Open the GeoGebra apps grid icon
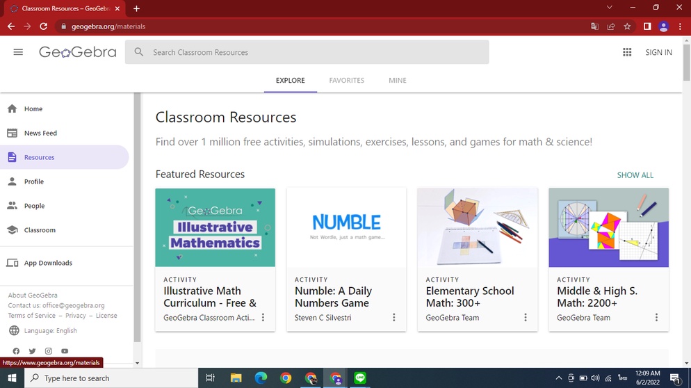The width and height of the screenshot is (691, 388). (x=627, y=52)
